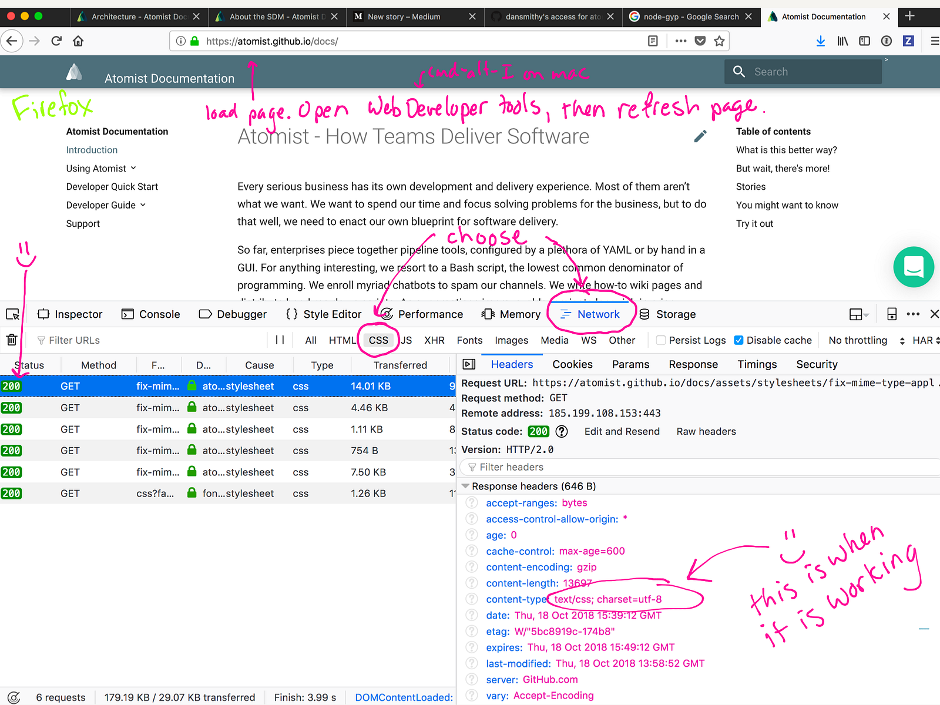This screenshot has width=940, height=705.
Task: Toggle split console layout
Action: tap(859, 314)
